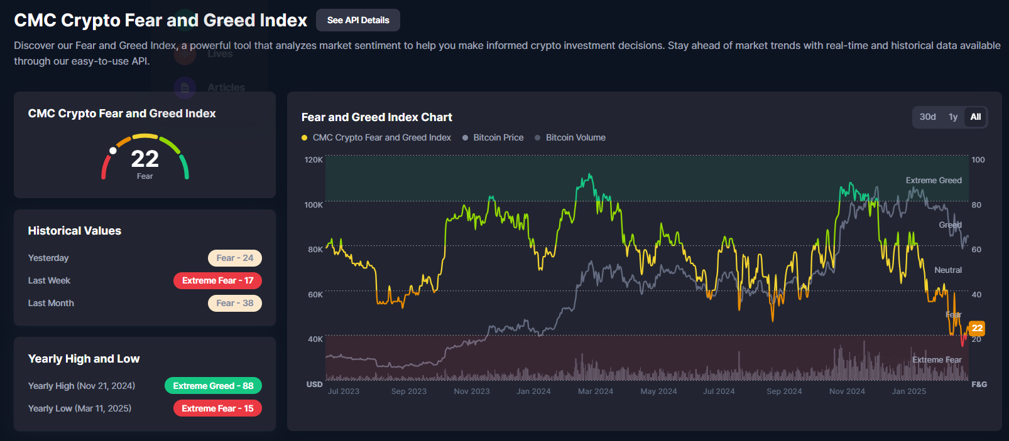Click the orange 22 current value marker
The width and height of the screenshot is (1009, 441).
977,328
